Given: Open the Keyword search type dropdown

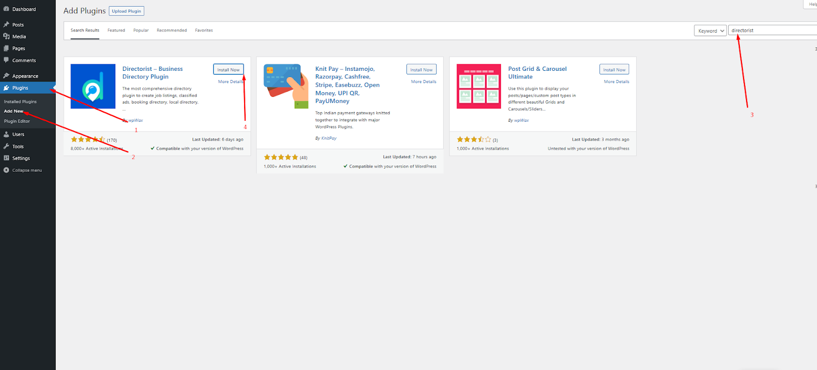Looking at the screenshot, I should tap(710, 31).
